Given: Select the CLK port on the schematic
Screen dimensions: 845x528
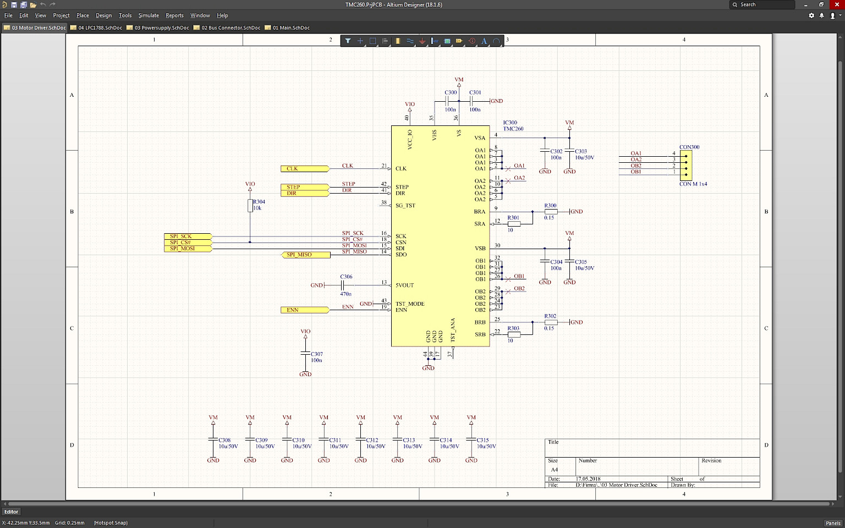Looking at the screenshot, I should pyautogui.click(x=305, y=169).
